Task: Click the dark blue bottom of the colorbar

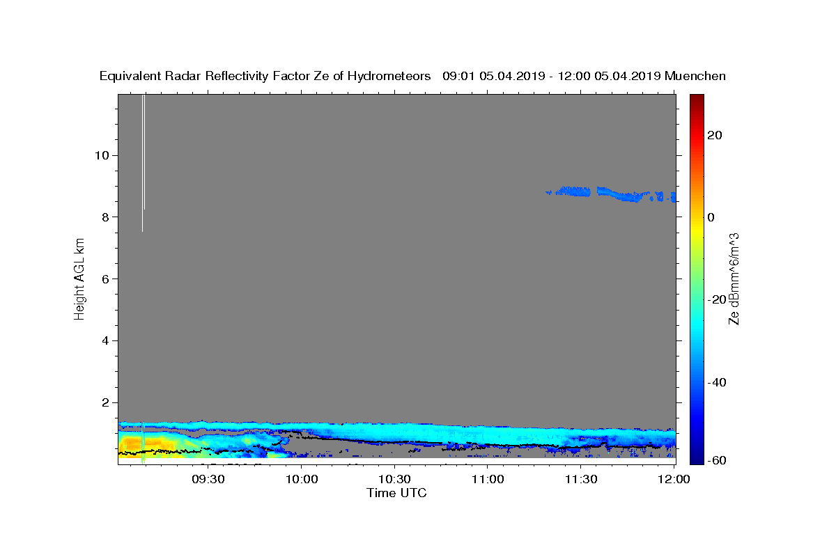Action: [x=696, y=458]
